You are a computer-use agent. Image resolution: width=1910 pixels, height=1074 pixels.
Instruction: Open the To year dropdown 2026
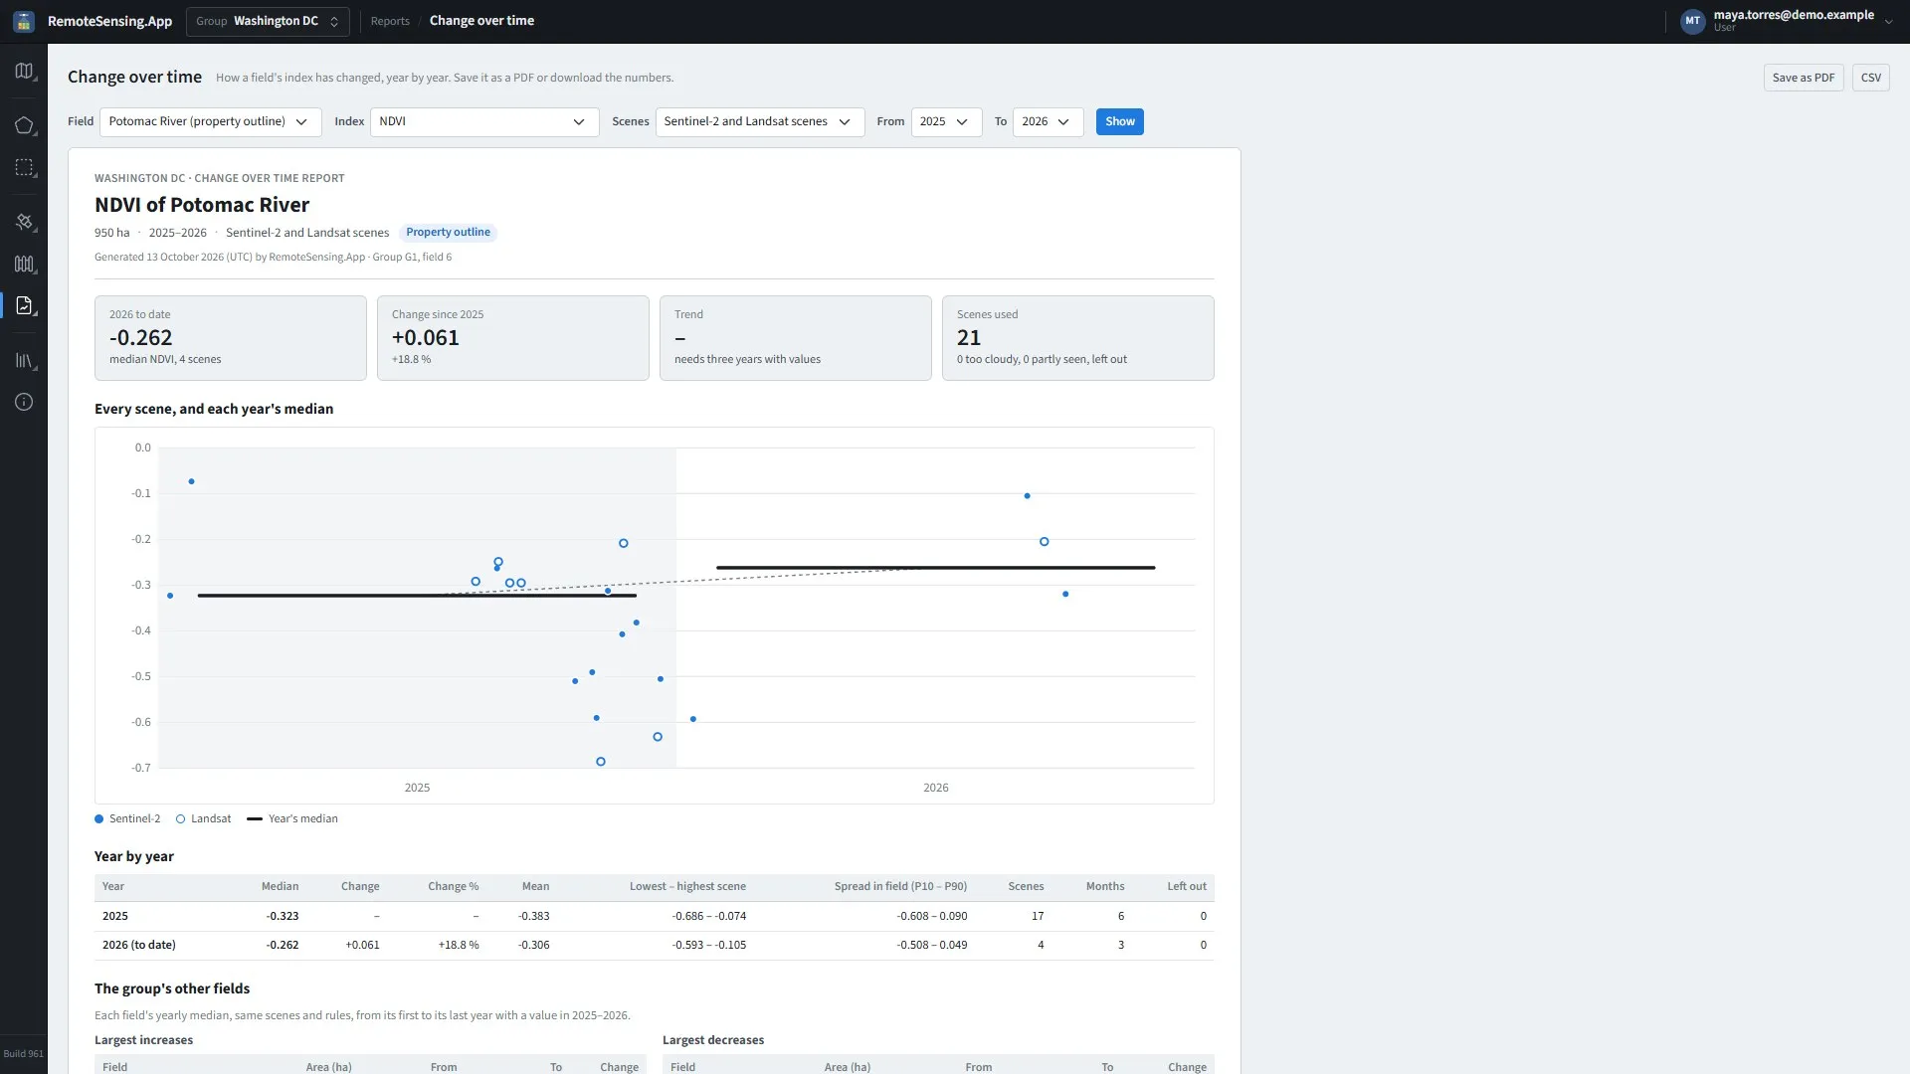click(1048, 121)
